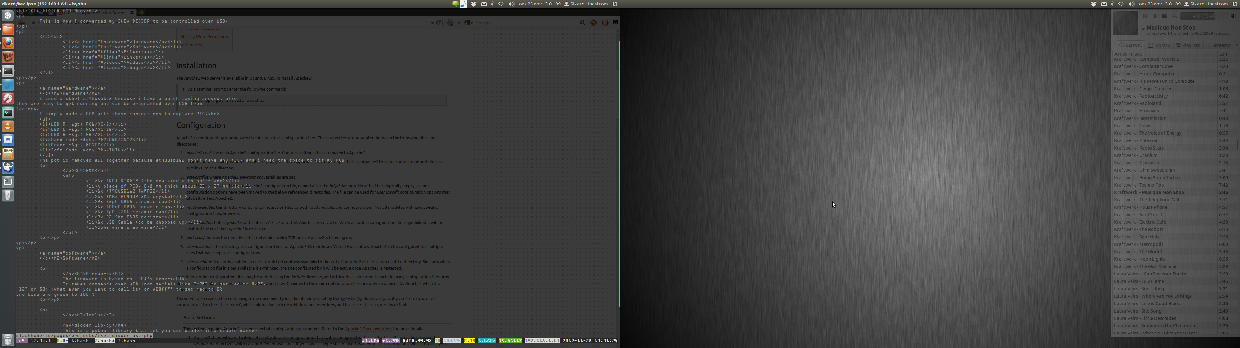Skip to previous track in music player
Viewport: 1240px width, 348px height.
coord(1146,16)
